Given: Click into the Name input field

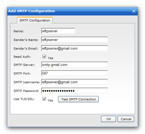Looking at the screenshot, I should click(58, 31).
